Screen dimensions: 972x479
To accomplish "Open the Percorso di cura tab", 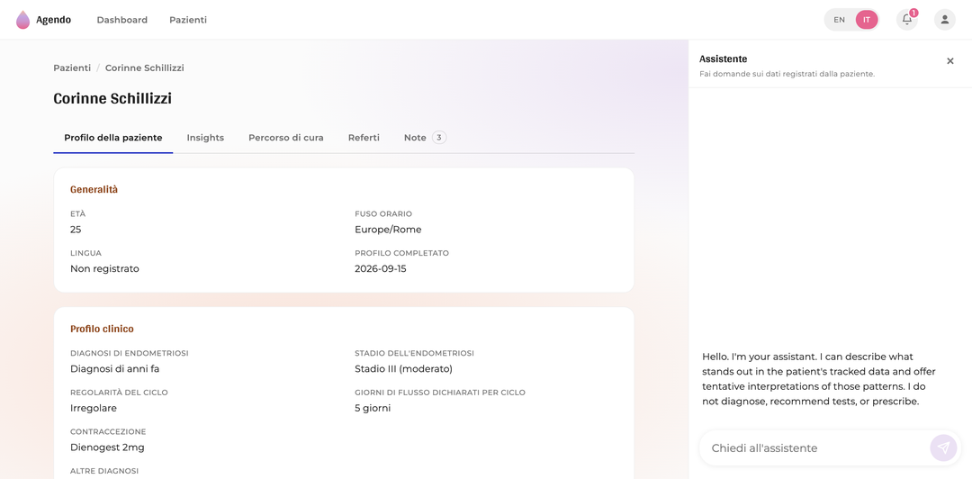I will 286,138.
